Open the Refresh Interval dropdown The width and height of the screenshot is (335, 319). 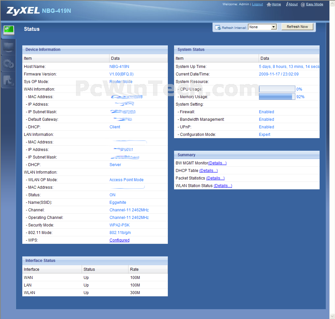pyautogui.click(x=262, y=27)
